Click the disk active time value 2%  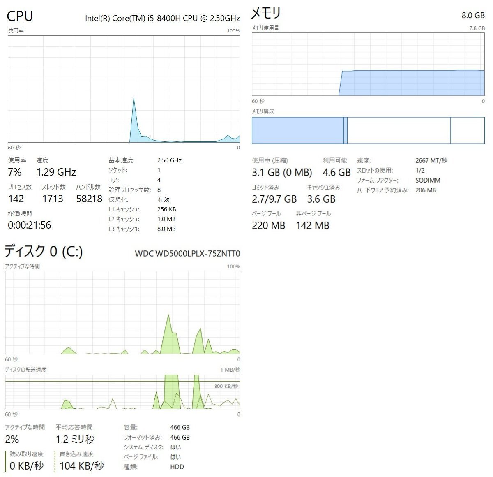pos(12,439)
